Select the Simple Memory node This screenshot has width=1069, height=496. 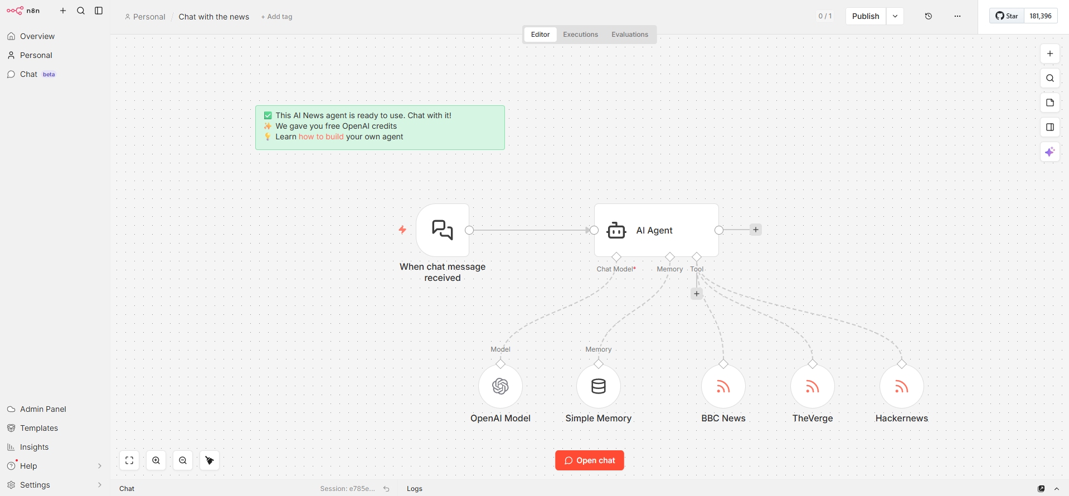598,386
